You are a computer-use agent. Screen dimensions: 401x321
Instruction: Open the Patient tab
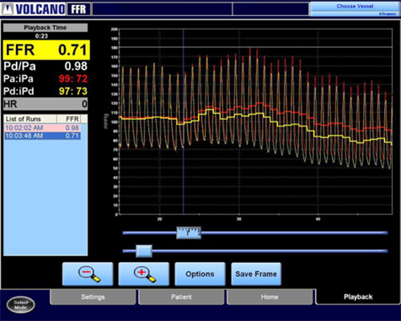pyautogui.click(x=181, y=297)
